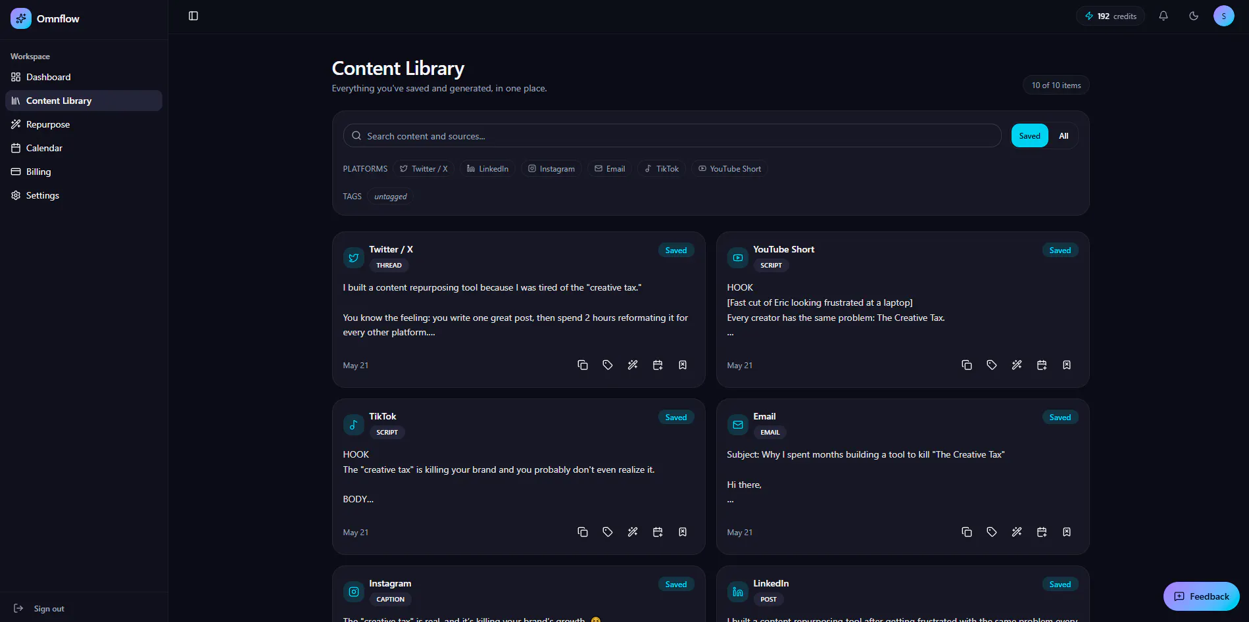
Task: Schedule the Twitter / X thread via the calendar icon
Action: (x=658, y=365)
